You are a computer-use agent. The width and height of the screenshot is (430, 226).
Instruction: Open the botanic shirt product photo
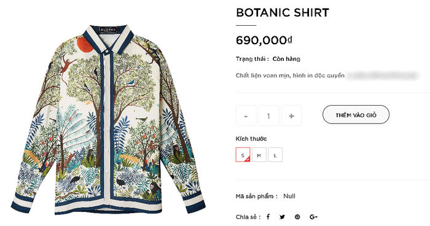click(x=108, y=119)
